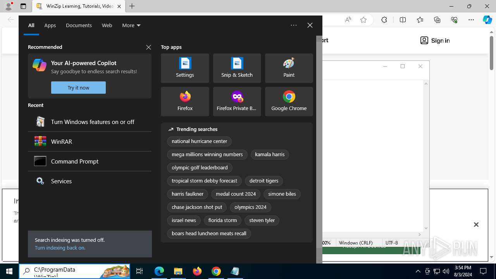Open Edge Copilot sidebar button

coord(487,20)
